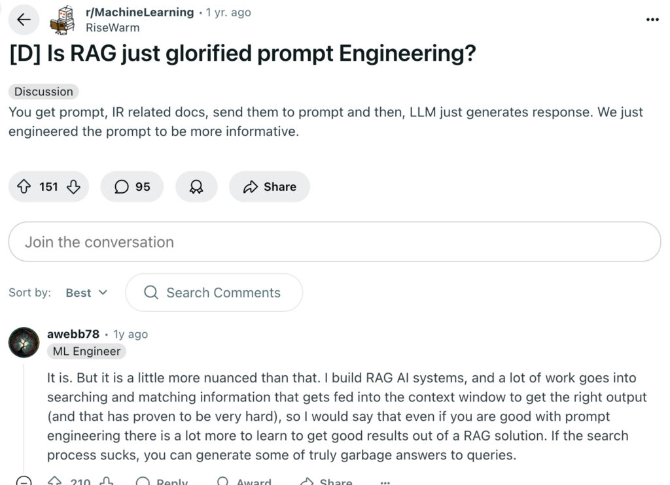Viewport: 670px width, 485px height.
Task: Share the post
Action: [x=269, y=186]
